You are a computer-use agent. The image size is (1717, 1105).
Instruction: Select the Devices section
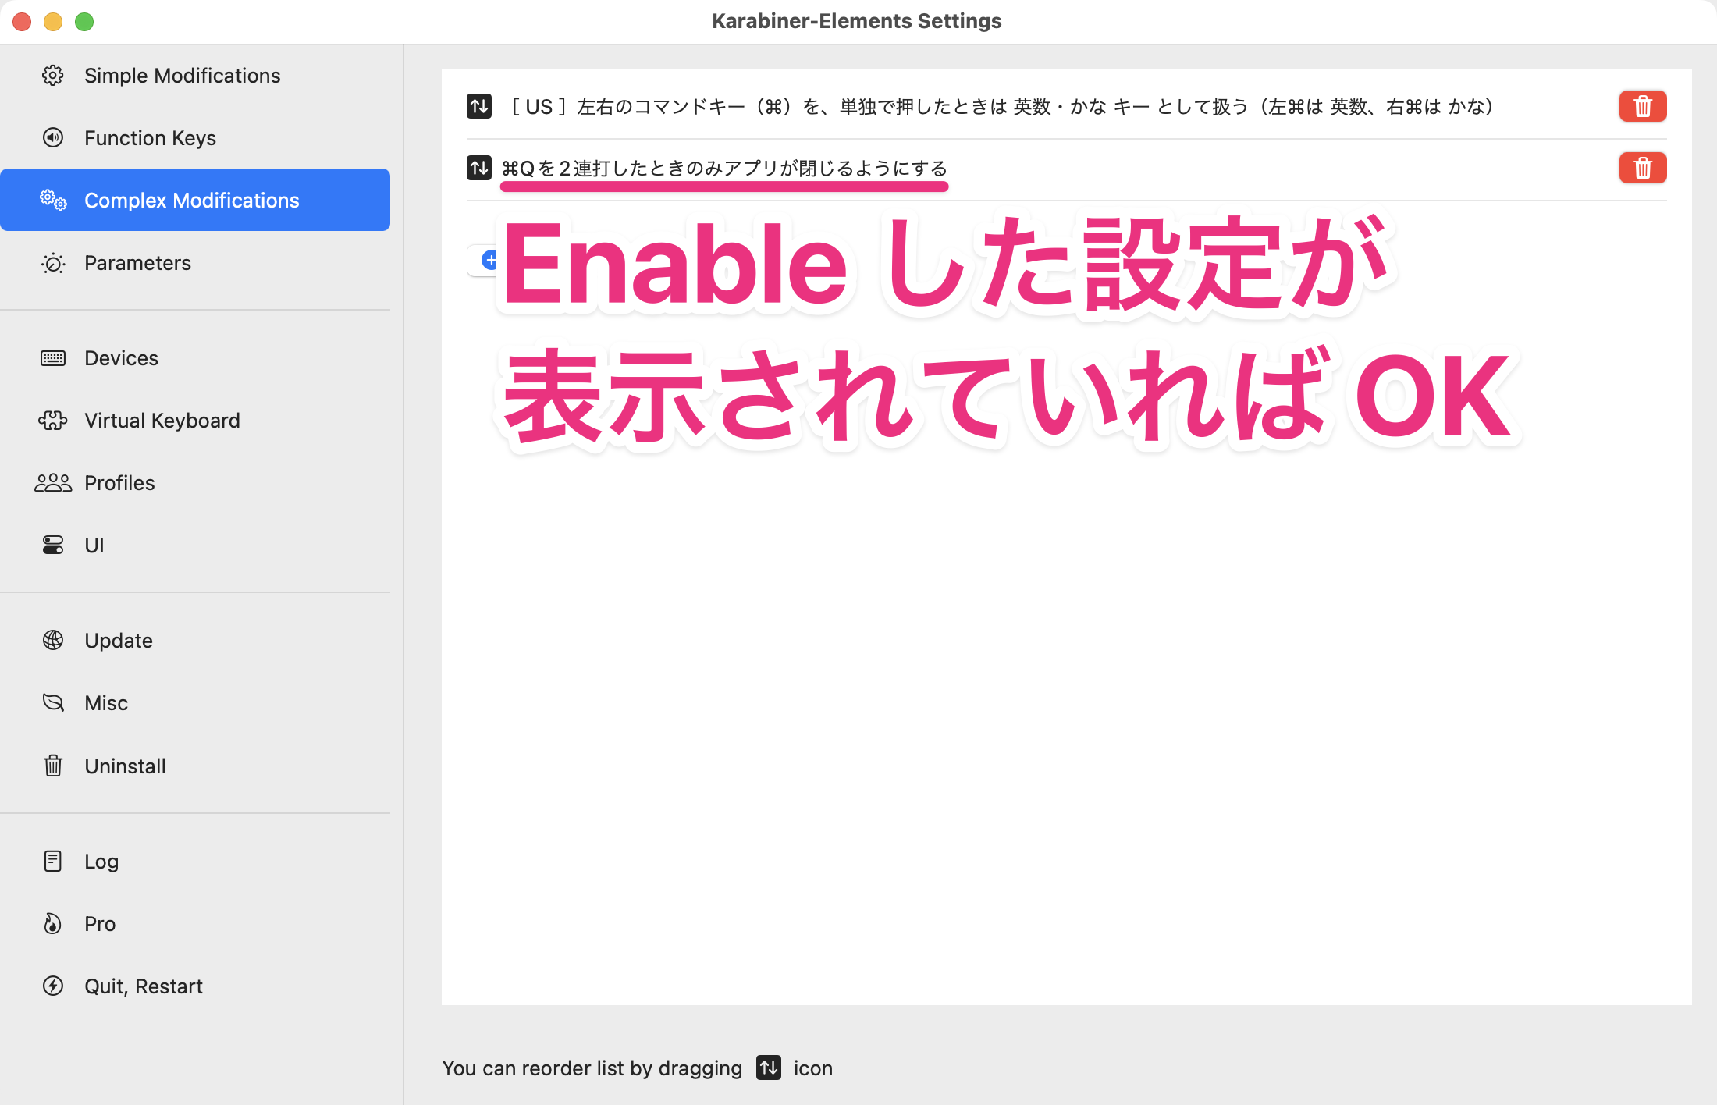[x=121, y=357]
